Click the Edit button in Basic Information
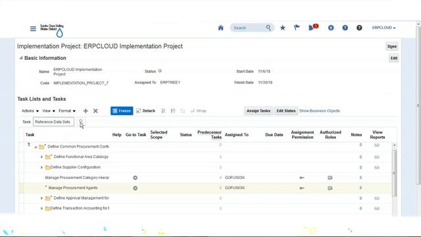The image size is (421, 237). coord(394,58)
